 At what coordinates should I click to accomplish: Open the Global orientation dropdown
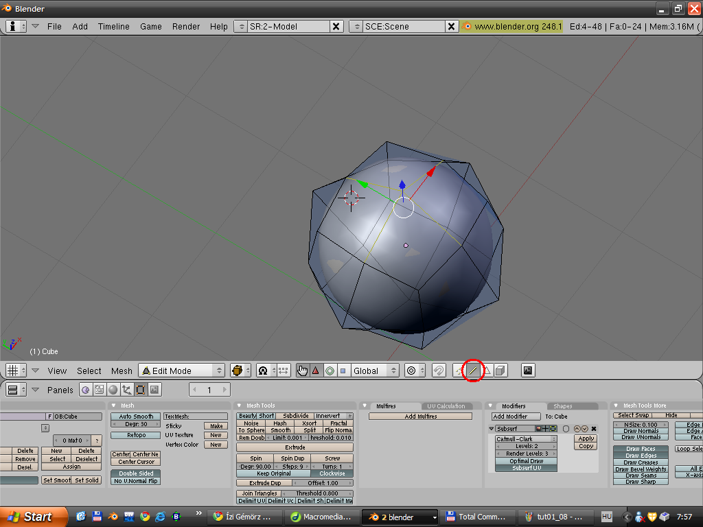pos(374,371)
